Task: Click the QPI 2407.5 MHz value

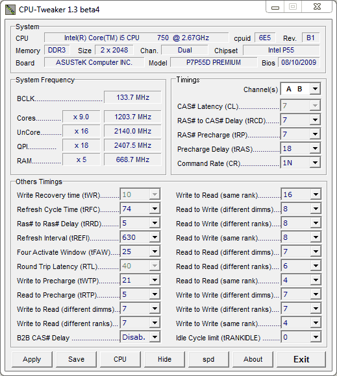Action: (132, 145)
